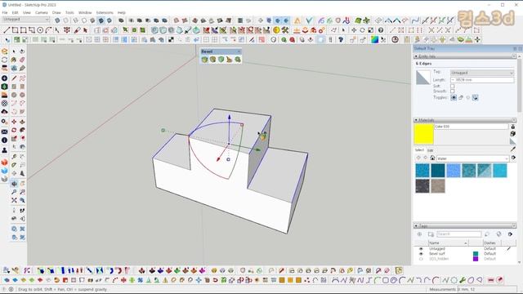Click the Measurements input box

coord(487,289)
